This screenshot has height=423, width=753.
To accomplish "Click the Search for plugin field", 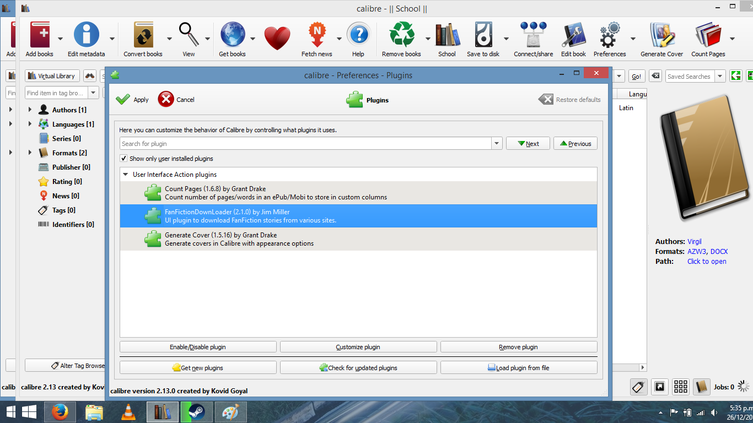I will [306, 144].
